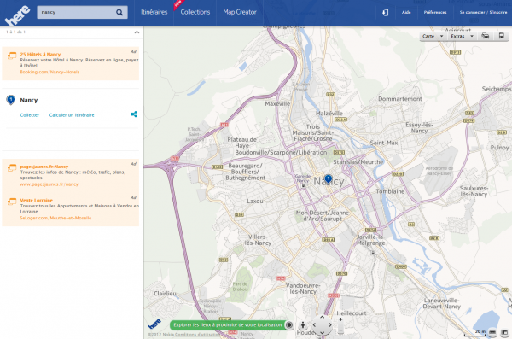Pan map up with the top arrow

point(322,317)
